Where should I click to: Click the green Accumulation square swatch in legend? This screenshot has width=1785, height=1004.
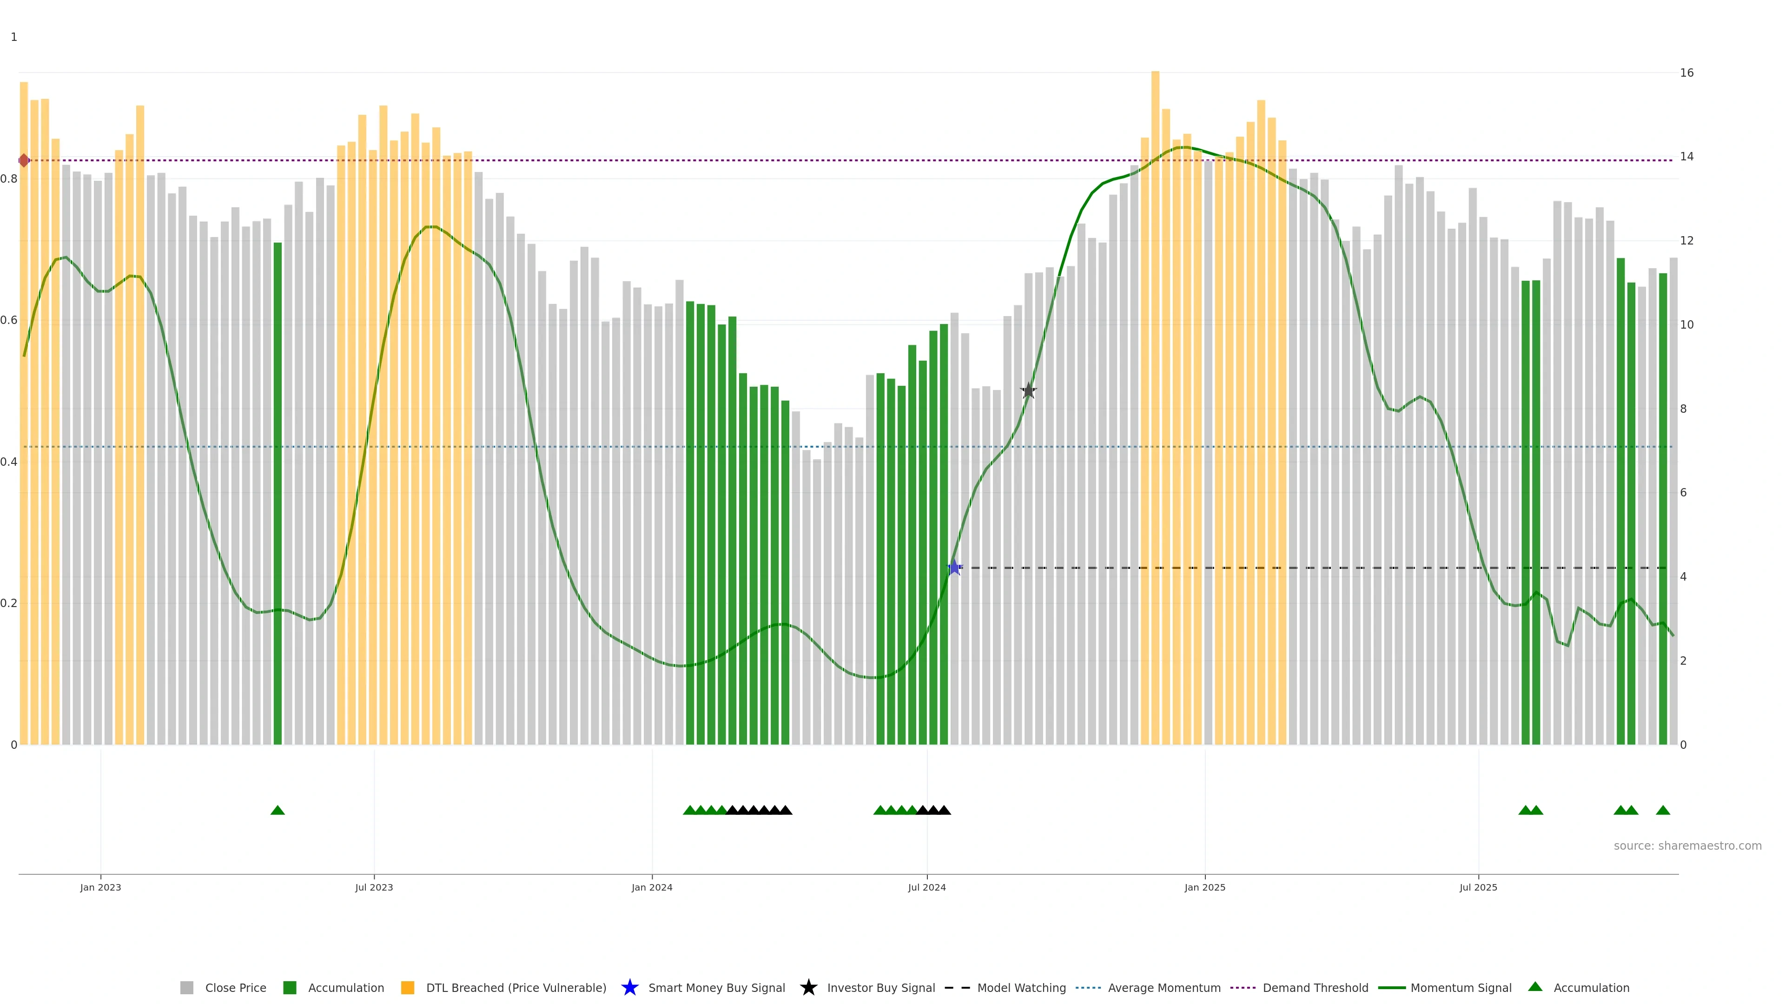(x=290, y=987)
